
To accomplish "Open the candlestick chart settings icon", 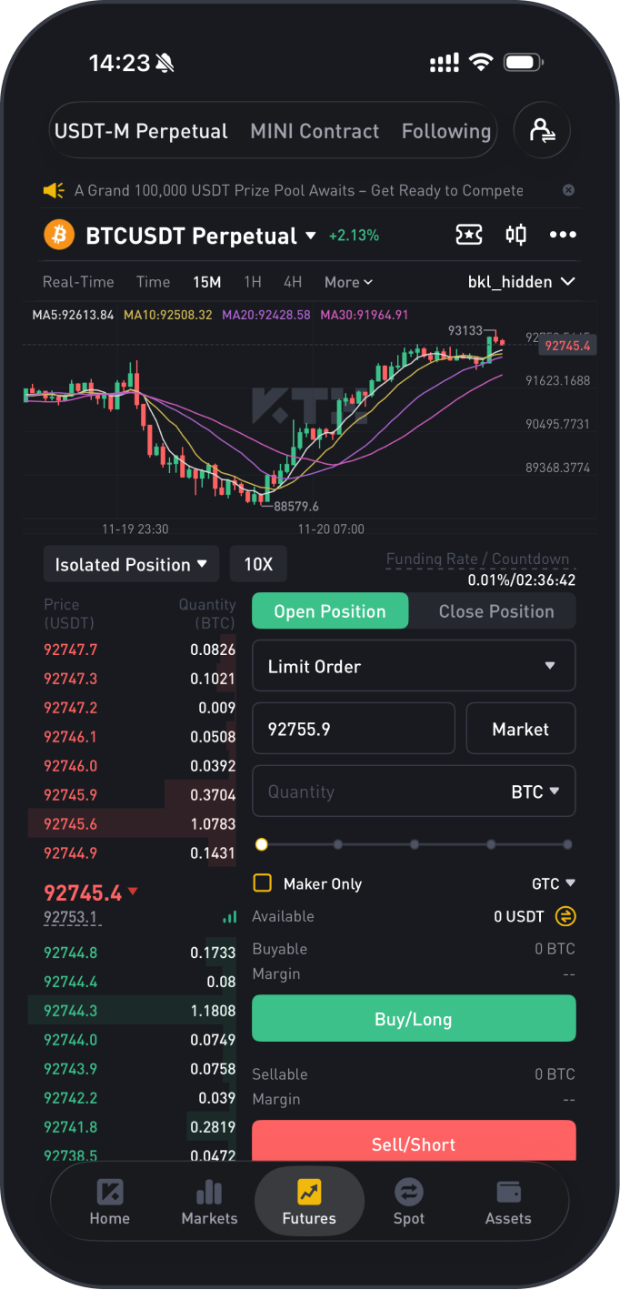I will tap(515, 235).
